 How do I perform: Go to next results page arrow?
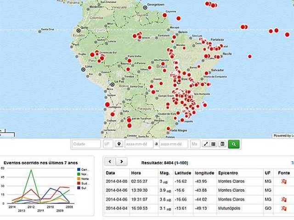[121, 161]
